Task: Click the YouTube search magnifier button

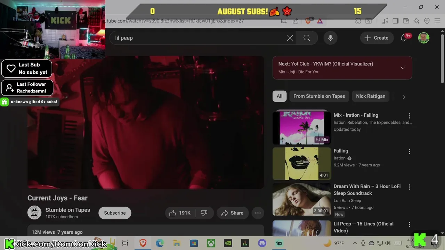Action: point(307,38)
